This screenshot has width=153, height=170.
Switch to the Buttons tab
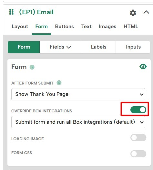pos(65,27)
